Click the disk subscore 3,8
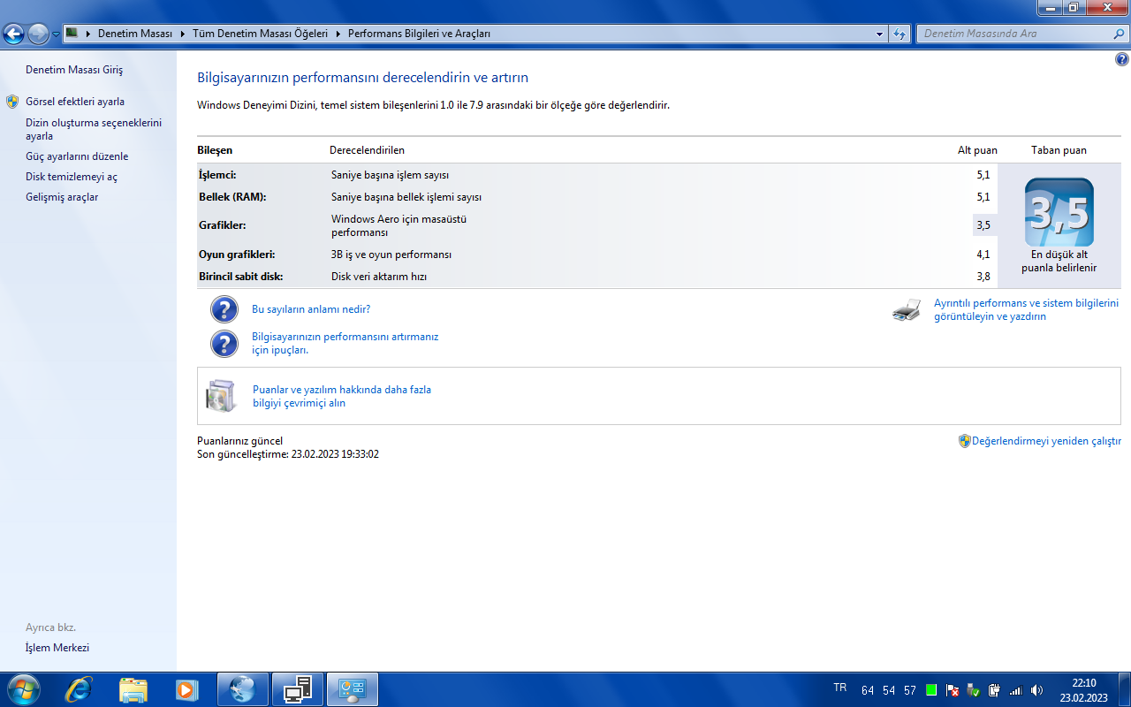This screenshot has width=1131, height=707. (x=983, y=277)
